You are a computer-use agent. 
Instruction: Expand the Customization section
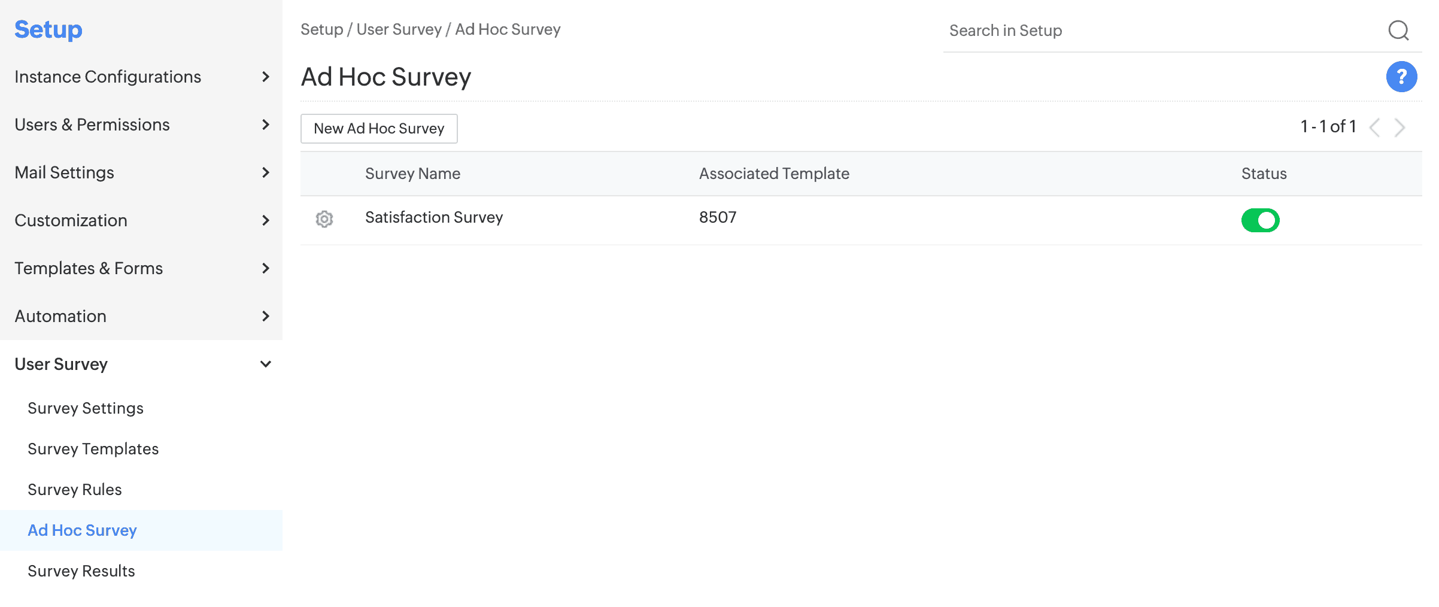pyautogui.click(x=141, y=220)
